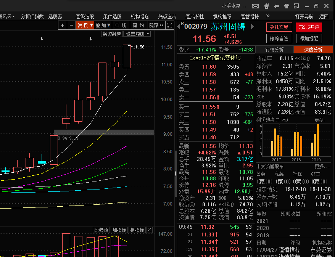Screen dimensions: 335x257
Task: Click the 卖一 price 11.56
Action: 209,97
